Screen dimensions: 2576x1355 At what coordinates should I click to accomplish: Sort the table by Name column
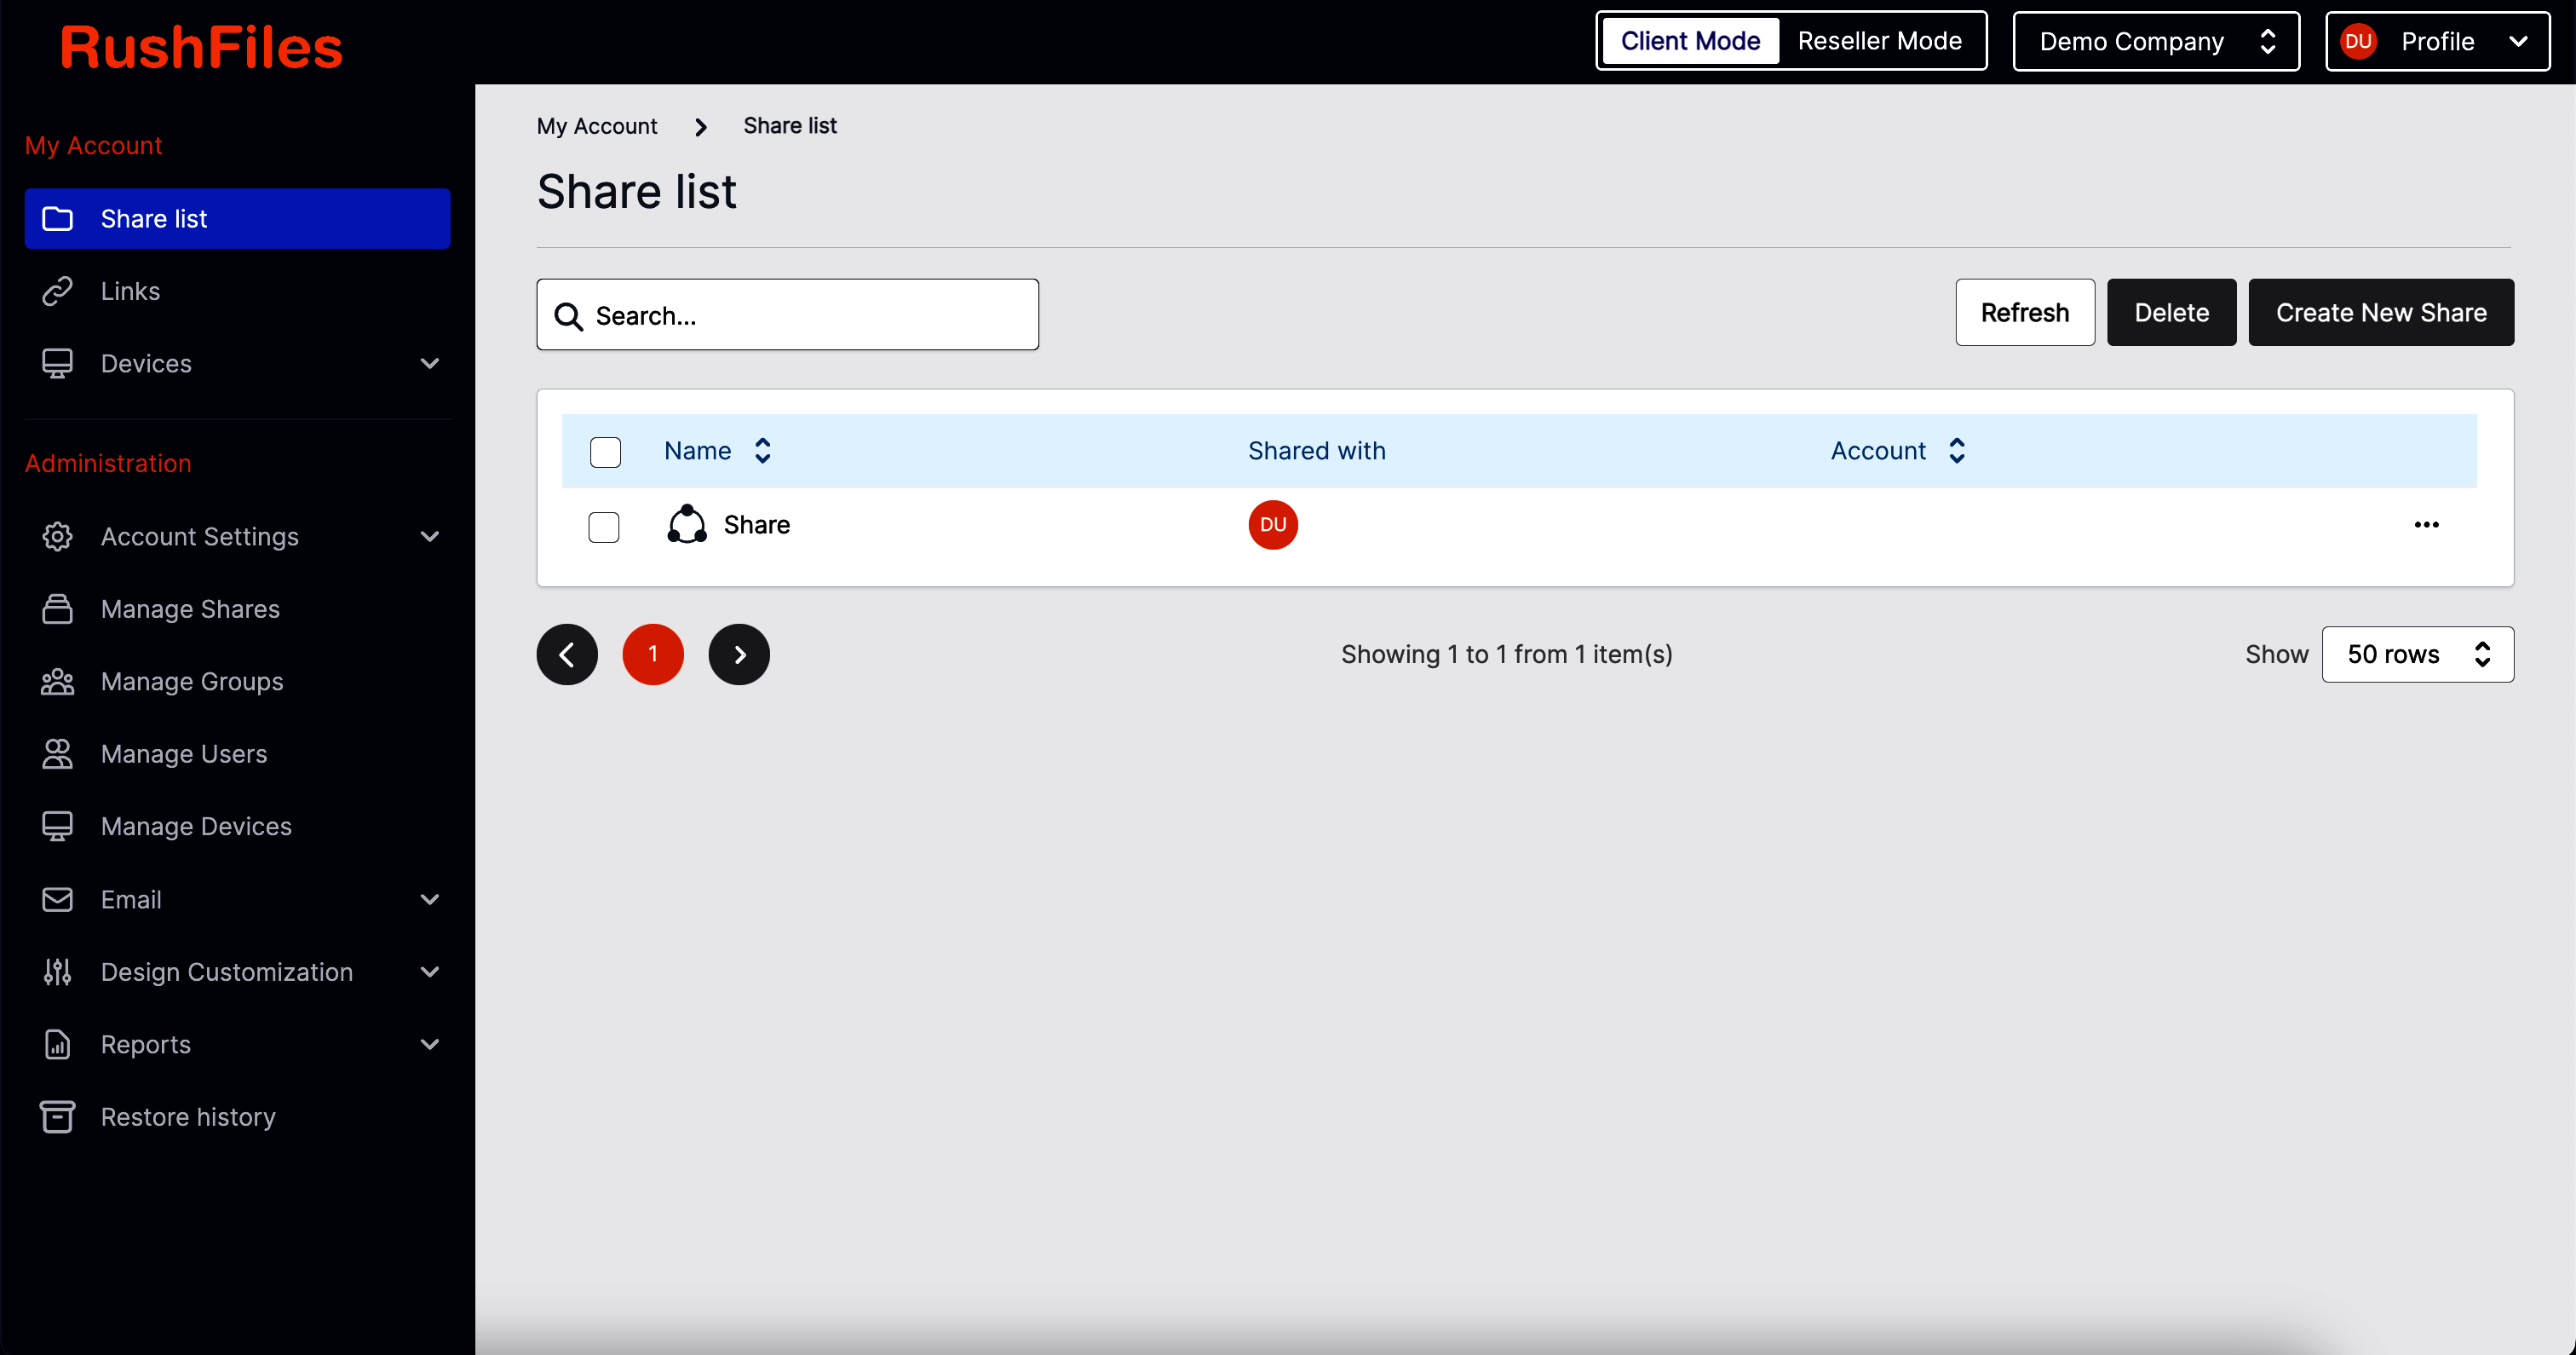(762, 450)
